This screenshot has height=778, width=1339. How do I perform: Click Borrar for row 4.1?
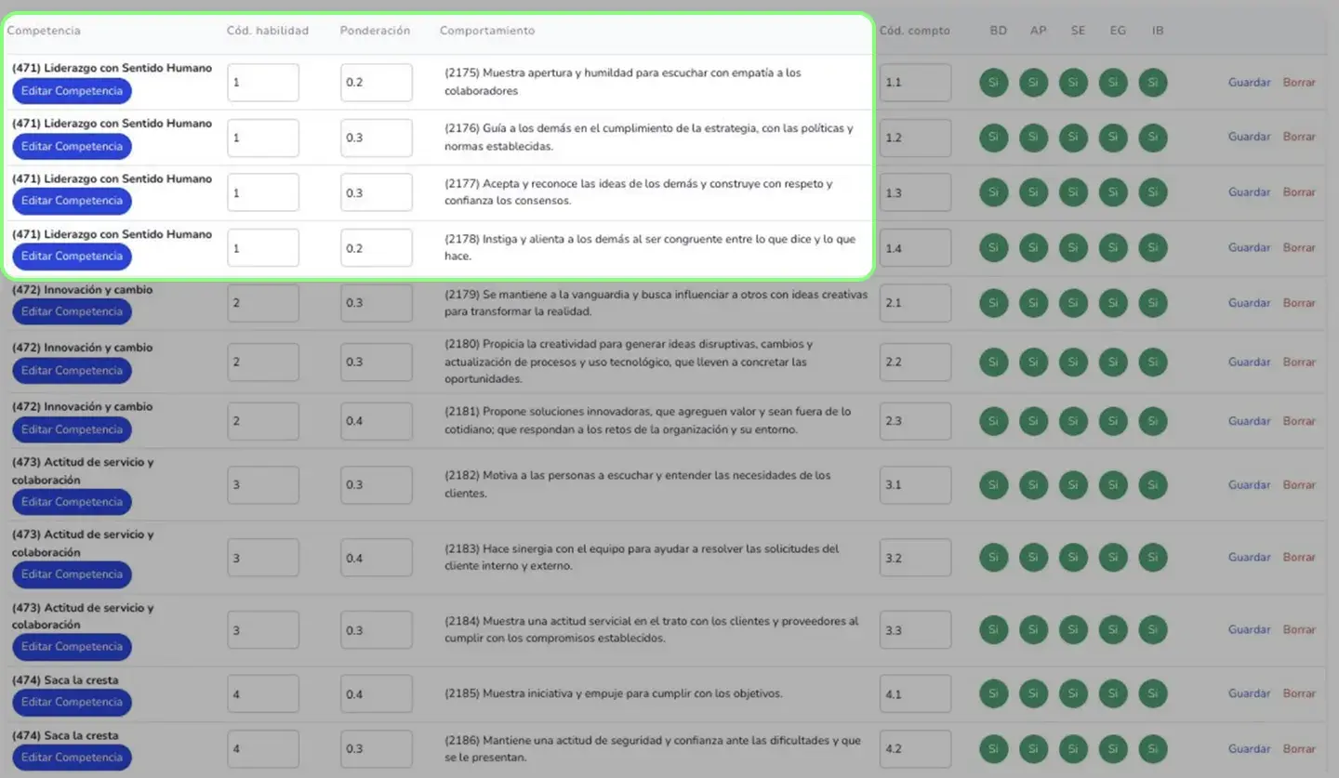pos(1299,693)
